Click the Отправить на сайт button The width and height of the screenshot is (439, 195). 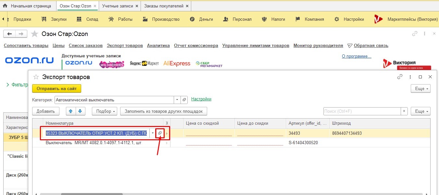coord(56,88)
